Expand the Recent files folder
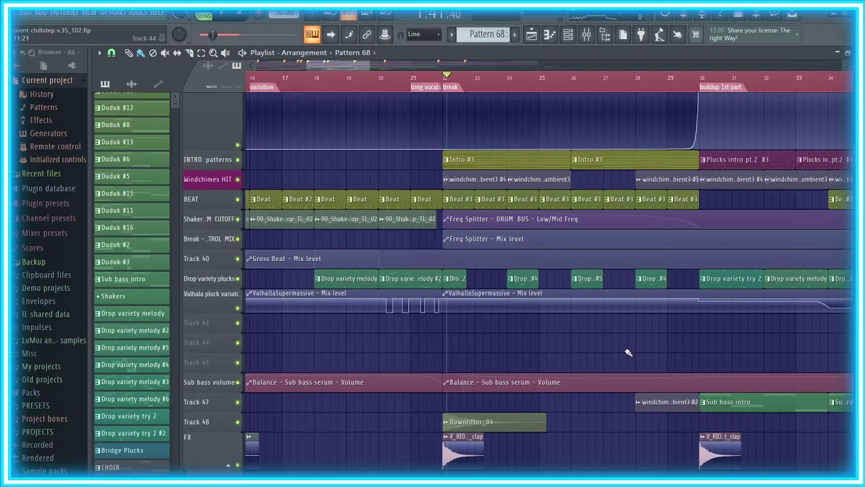865x487 pixels. click(41, 174)
